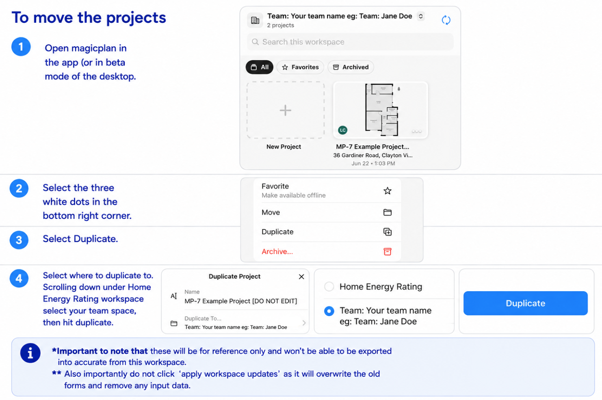Image resolution: width=602 pixels, height=400 pixels.
Task: Open the three dots menu on MP-7 card
Action: [x=417, y=131]
